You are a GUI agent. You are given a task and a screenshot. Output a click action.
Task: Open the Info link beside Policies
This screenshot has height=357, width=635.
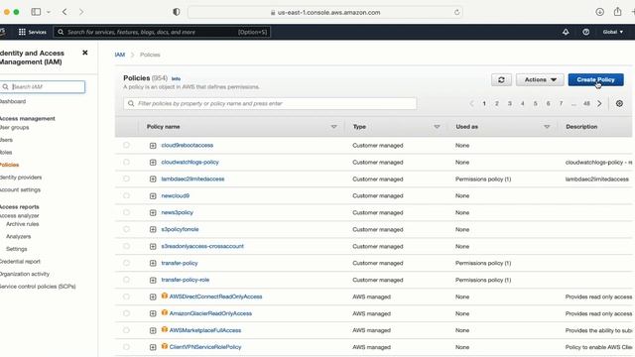tap(176, 78)
